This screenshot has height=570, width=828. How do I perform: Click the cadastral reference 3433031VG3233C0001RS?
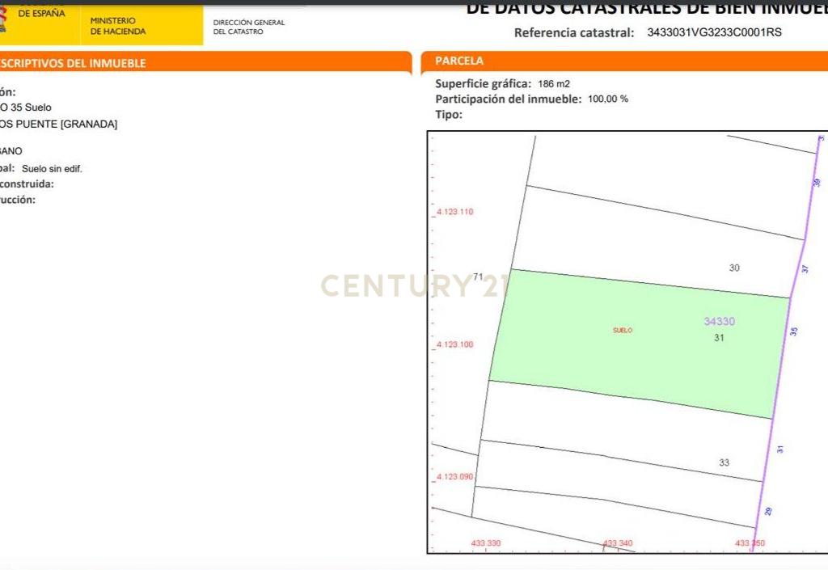point(714,32)
